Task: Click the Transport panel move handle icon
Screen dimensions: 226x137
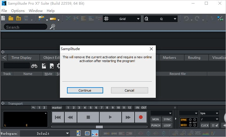Action: (x=3, y=103)
